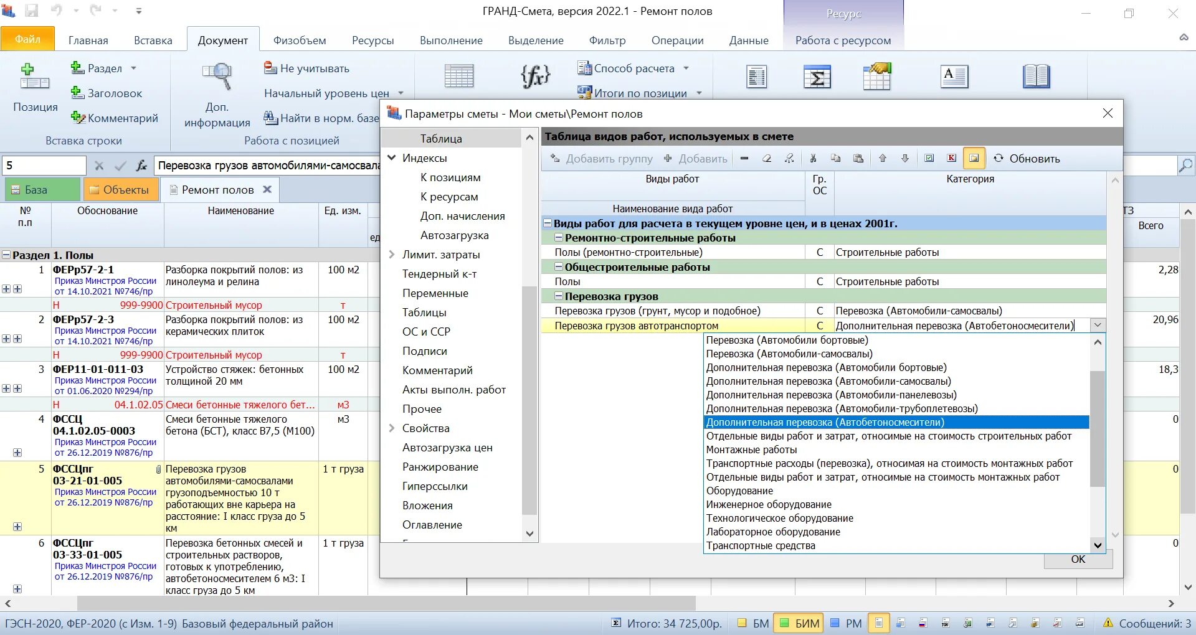Collapse Ремонтно-строительные работы group
Image resolution: width=1196 pixels, height=635 pixels.
coord(559,238)
